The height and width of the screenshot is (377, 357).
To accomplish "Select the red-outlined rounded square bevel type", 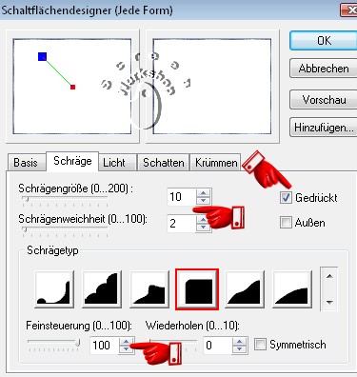I will point(197,289).
